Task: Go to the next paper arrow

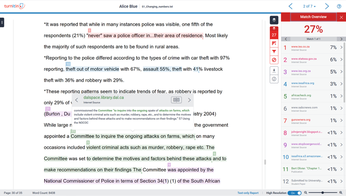Action: pos(327,6)
